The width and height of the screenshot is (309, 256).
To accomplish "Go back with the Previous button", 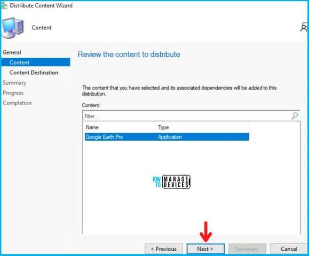I will coord(164,249).
